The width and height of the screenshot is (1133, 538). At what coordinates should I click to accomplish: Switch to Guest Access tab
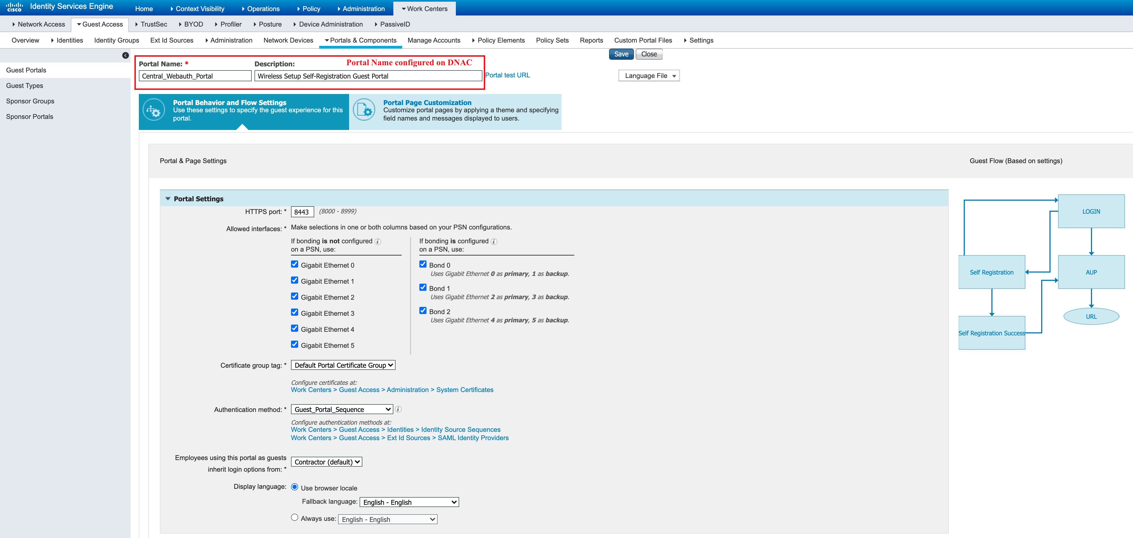[x=100, y=25]
